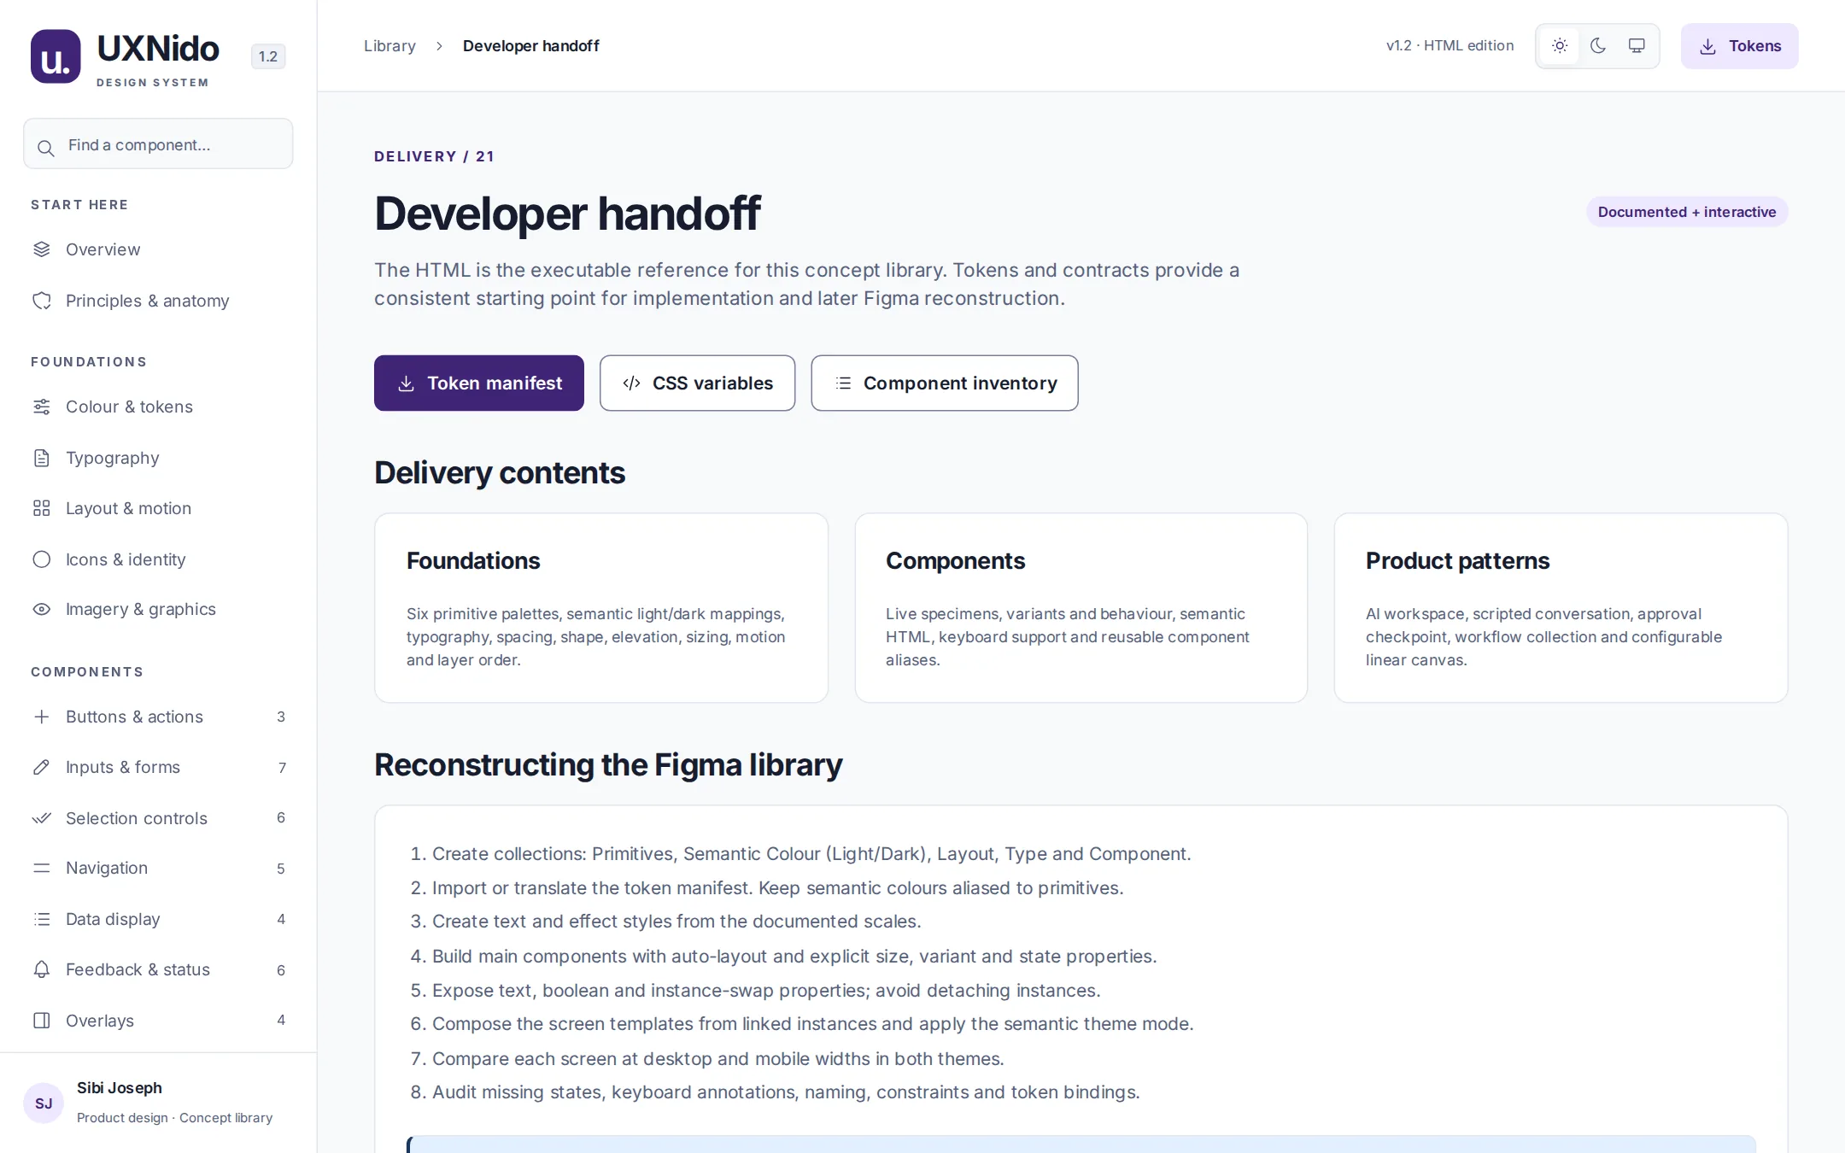
Task: Click the Data display list icon
Action: click(x=42, y=919)
